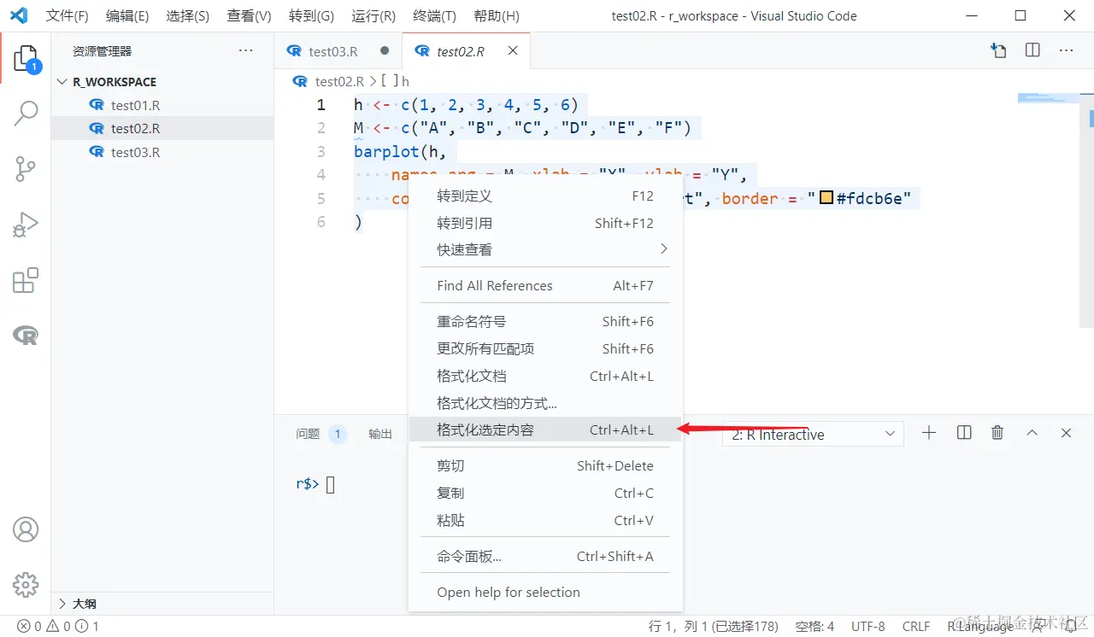
Task: Open the 终端(T) menu
Action: pos(434,15)
